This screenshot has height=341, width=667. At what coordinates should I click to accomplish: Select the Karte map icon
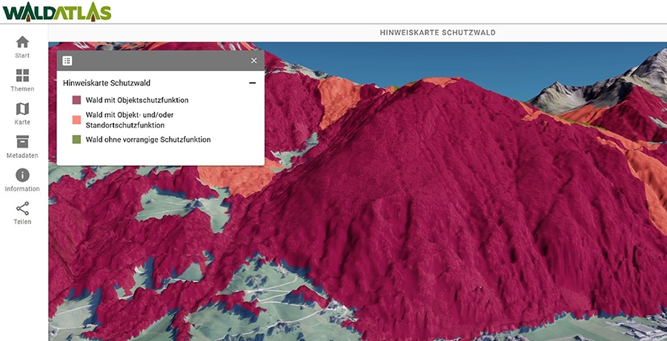click(x=22, y=109)
